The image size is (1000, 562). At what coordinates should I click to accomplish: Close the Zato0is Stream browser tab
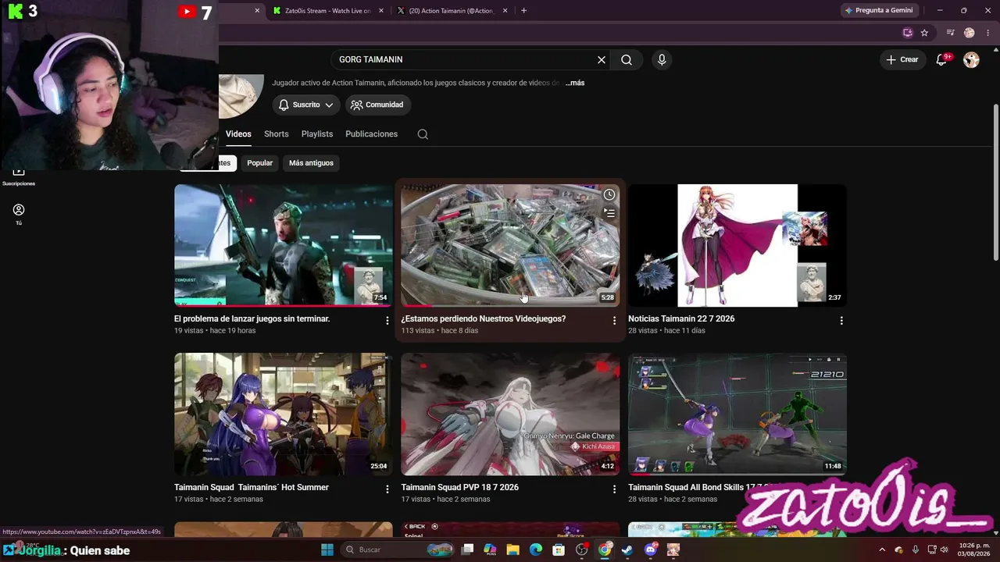[381, 11]
